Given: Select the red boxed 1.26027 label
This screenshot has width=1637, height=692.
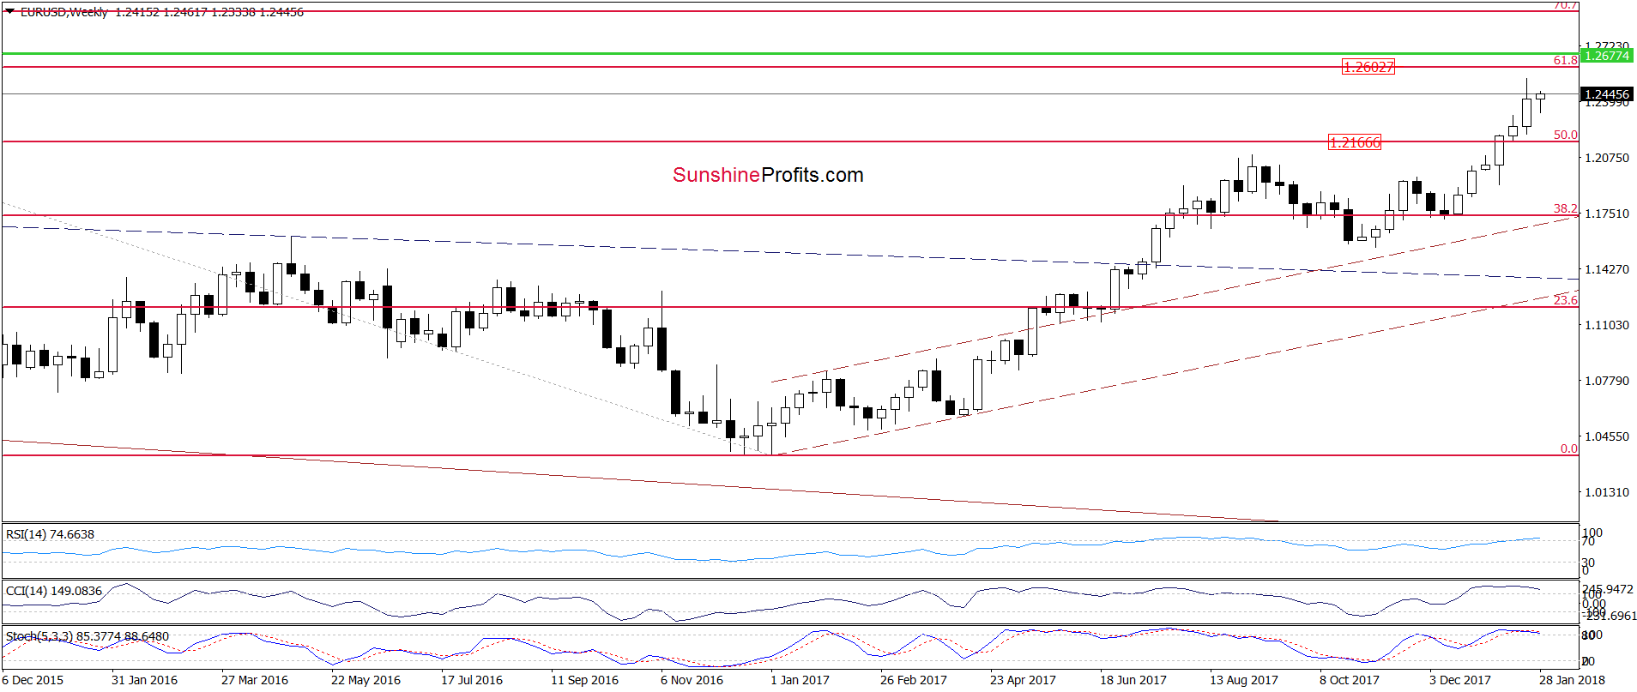Looking at the screenshot, I should pos(1368,67).
